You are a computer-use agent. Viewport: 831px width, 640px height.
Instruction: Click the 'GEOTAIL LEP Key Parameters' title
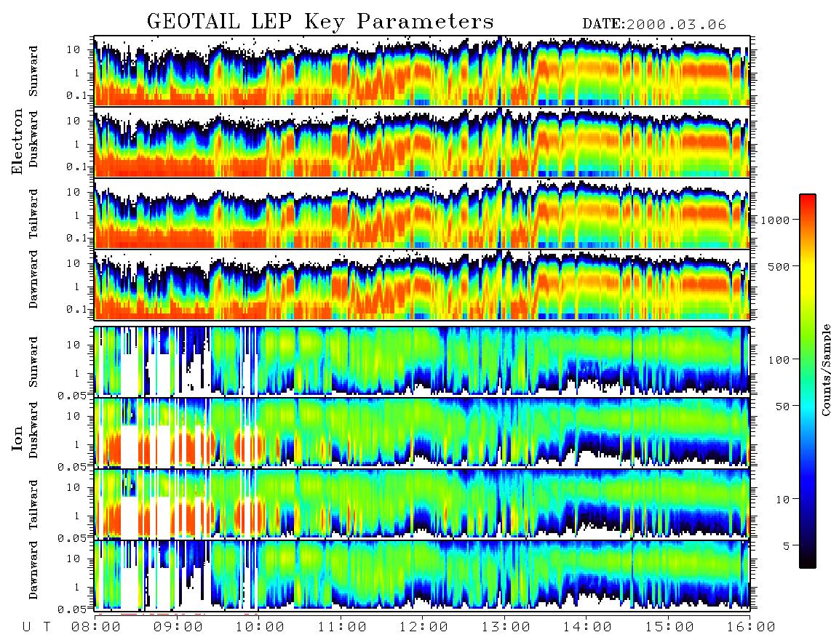[x=320, y=23]
